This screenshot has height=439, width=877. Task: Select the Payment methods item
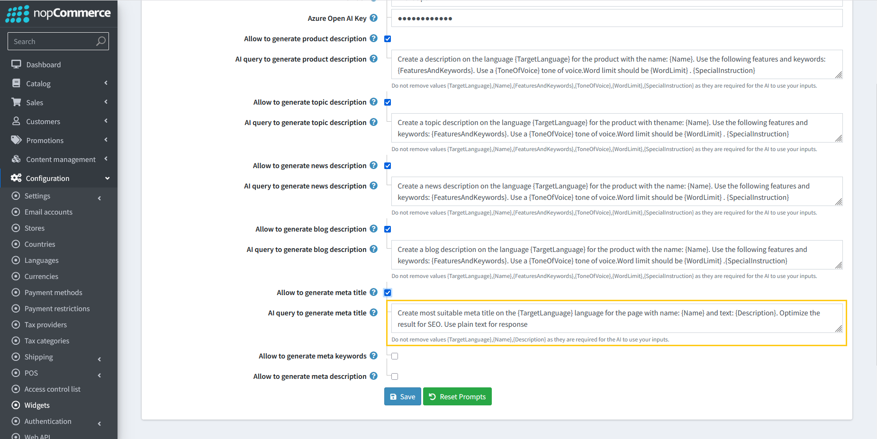point(53,292)
